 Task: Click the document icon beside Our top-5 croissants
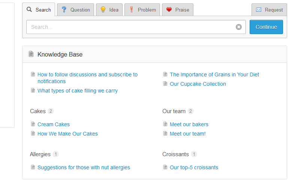tap(165, 167)
